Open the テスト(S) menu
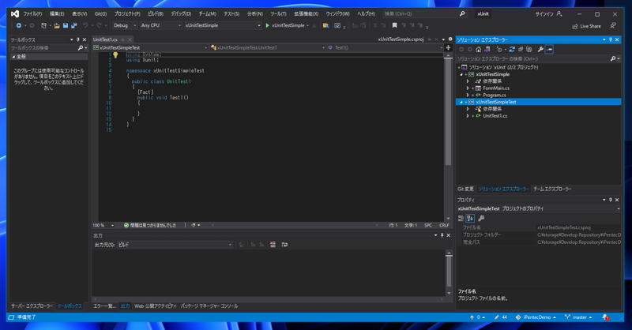 tap(231, 13)
